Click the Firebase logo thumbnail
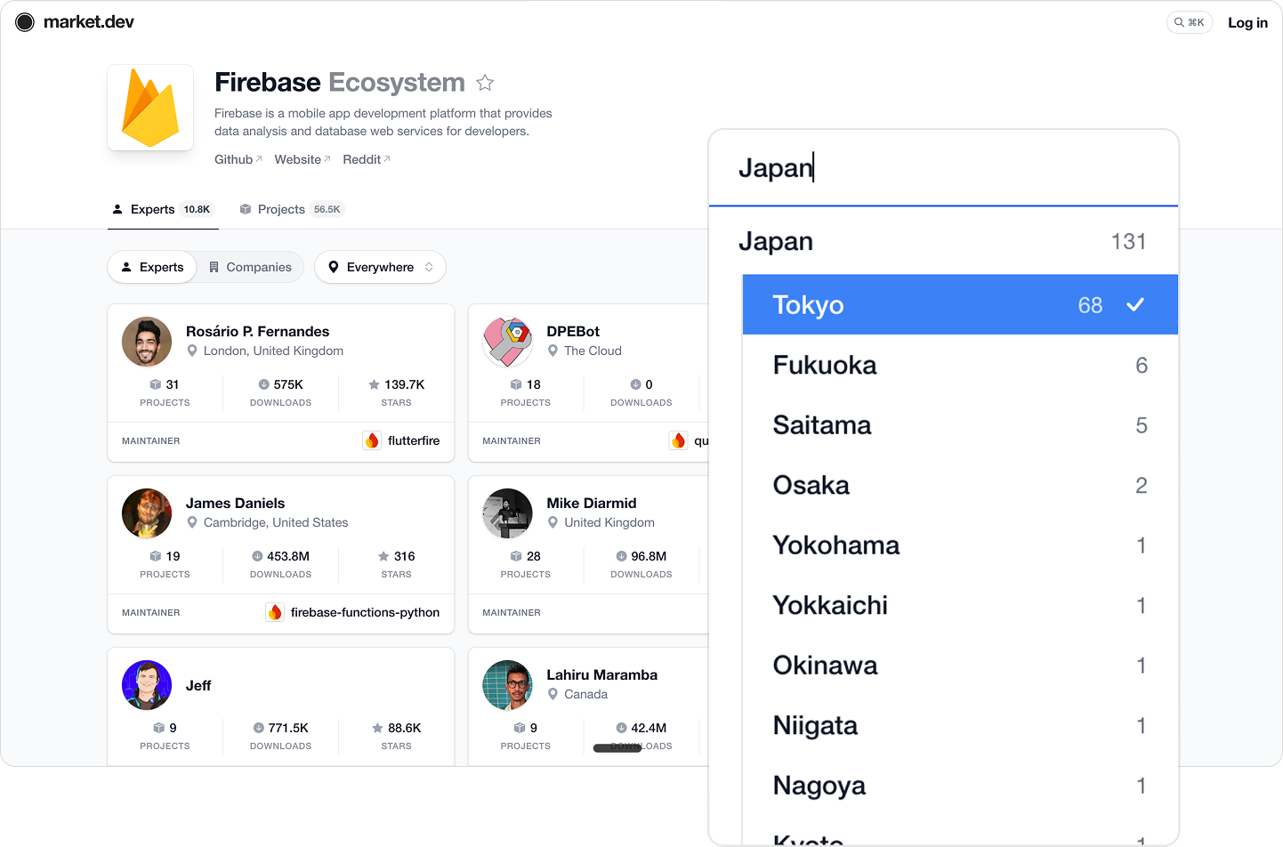 tap(150, 108)
